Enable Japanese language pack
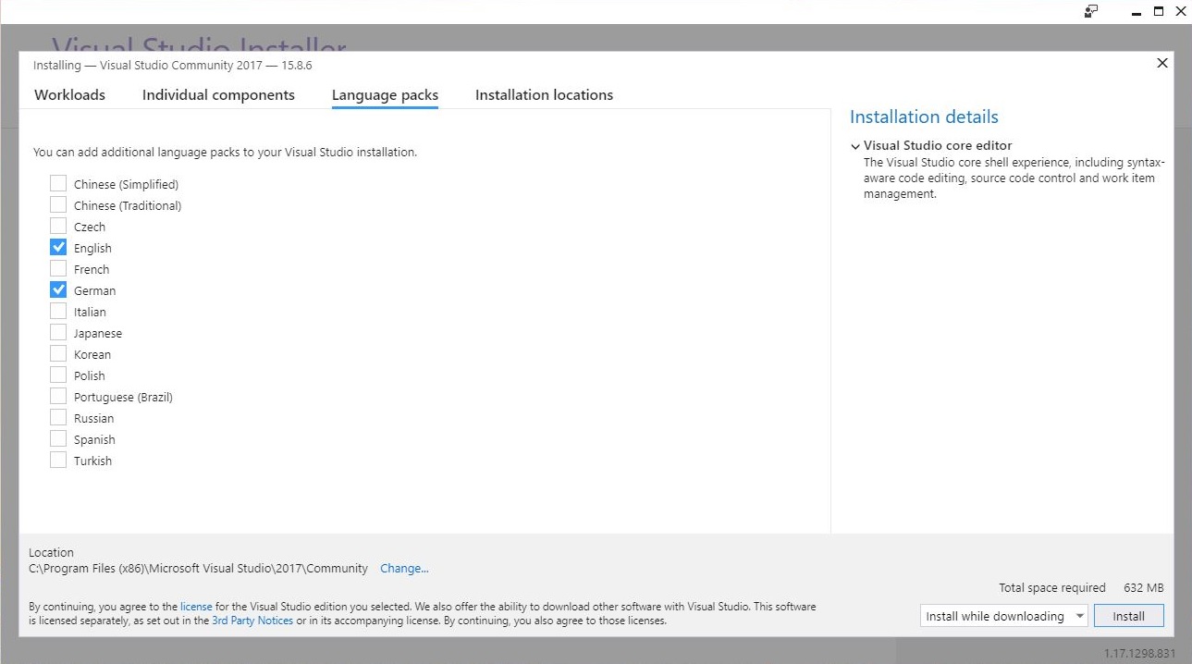The height and width of the screenshot is (664, 1192). (58, 332)
